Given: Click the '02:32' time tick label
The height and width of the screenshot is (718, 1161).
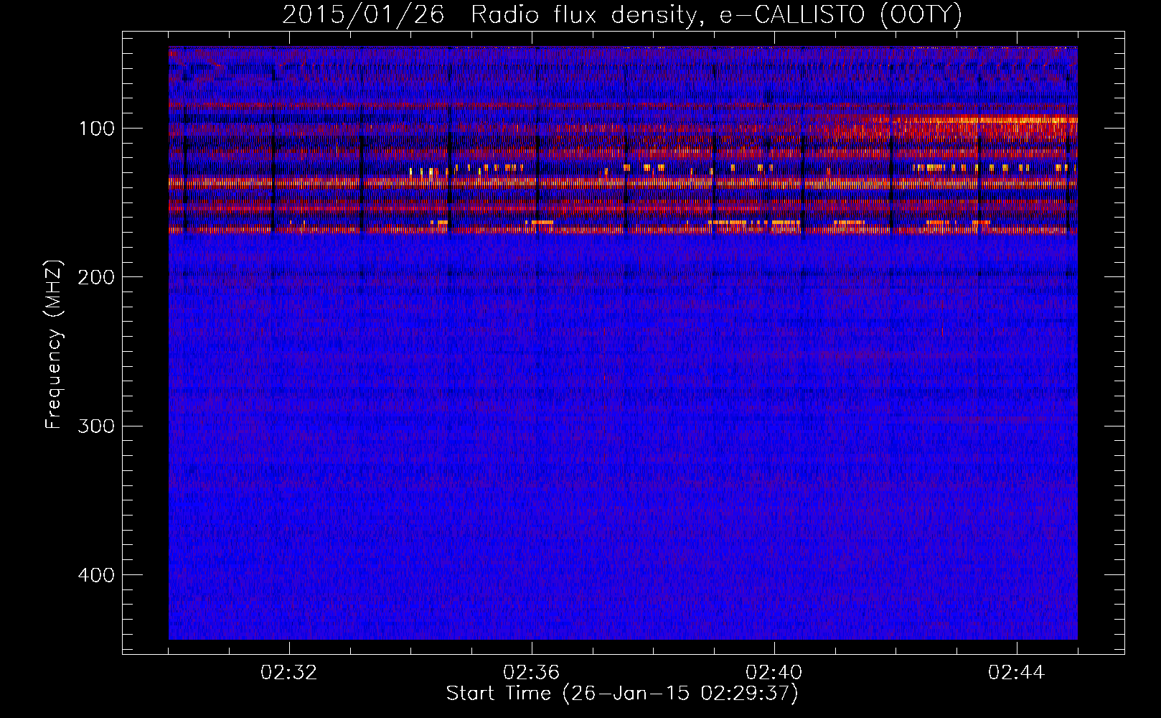Looking at the screenshot, I should click(289, 673).
